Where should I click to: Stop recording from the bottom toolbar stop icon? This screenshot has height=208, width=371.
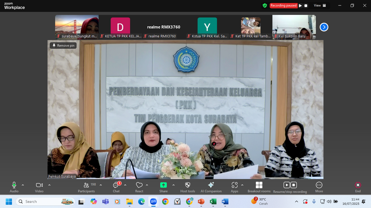[294, 185]
